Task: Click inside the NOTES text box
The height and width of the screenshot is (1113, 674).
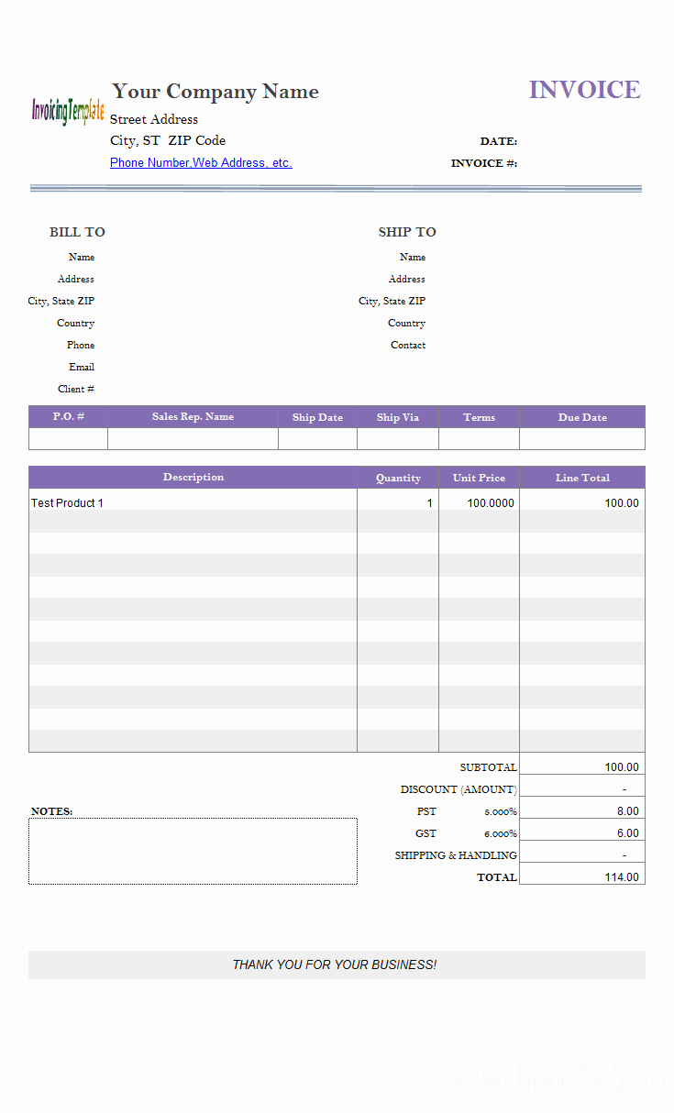Action: coord(193,852)
